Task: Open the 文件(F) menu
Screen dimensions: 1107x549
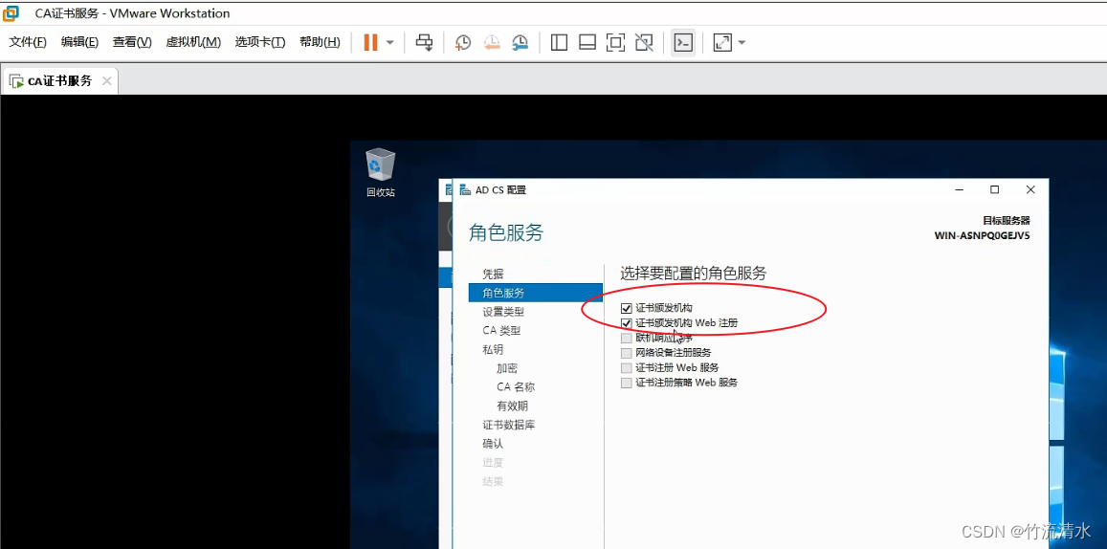Action: pos(28,42)
